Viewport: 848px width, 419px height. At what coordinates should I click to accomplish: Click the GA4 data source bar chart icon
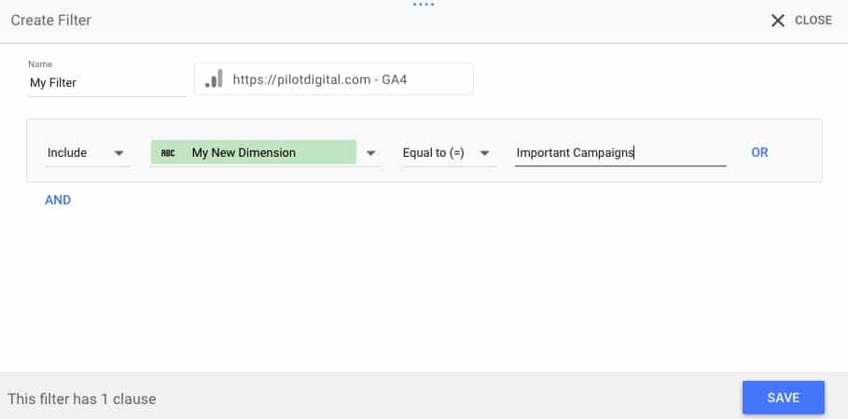pyautogui.click(x=215, y=79)
